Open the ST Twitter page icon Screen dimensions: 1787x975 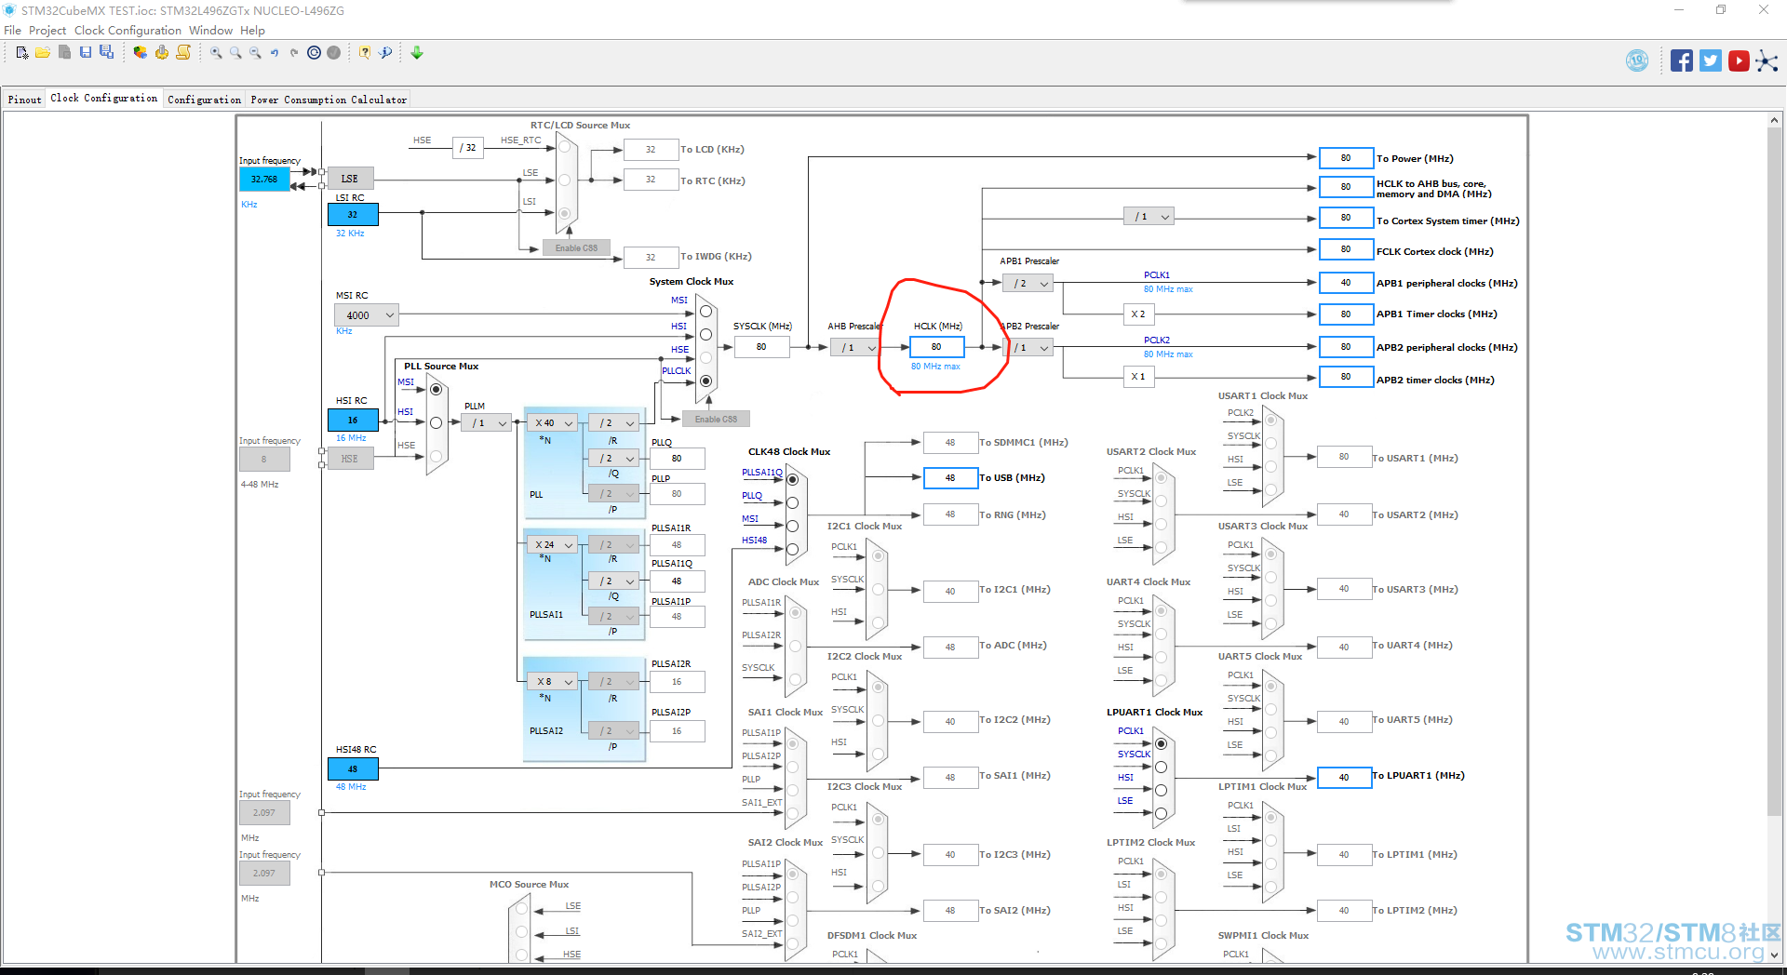pos(1711,60)
